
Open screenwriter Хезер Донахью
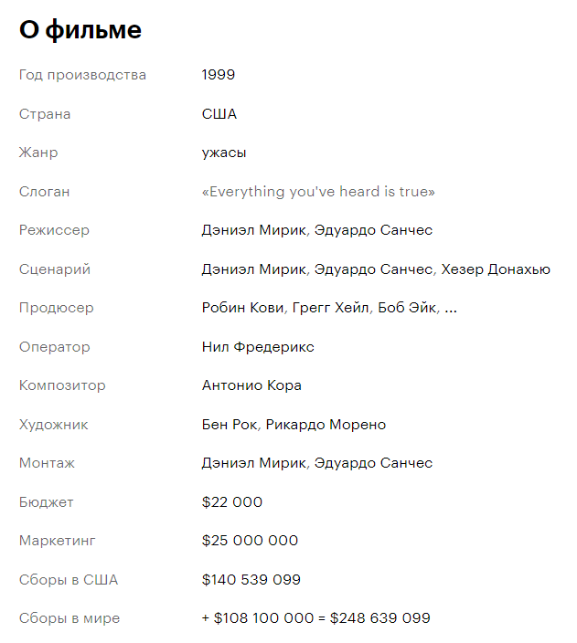496,269
